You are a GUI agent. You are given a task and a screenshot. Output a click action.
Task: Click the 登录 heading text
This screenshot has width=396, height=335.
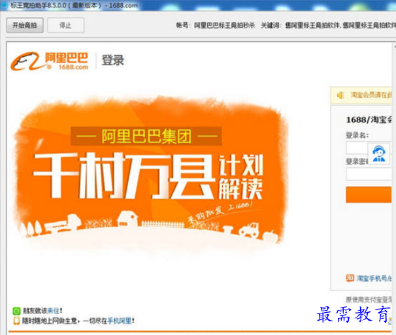pos(113,60)
